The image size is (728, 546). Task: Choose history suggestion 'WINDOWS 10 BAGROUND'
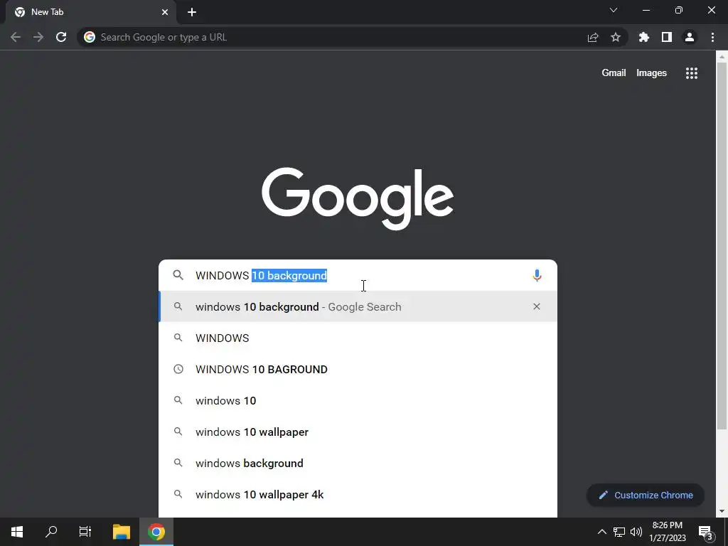point(358,369)
